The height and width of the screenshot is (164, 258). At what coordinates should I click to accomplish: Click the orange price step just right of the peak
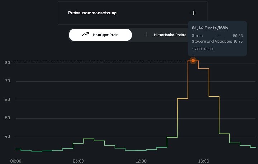point(203,68)
